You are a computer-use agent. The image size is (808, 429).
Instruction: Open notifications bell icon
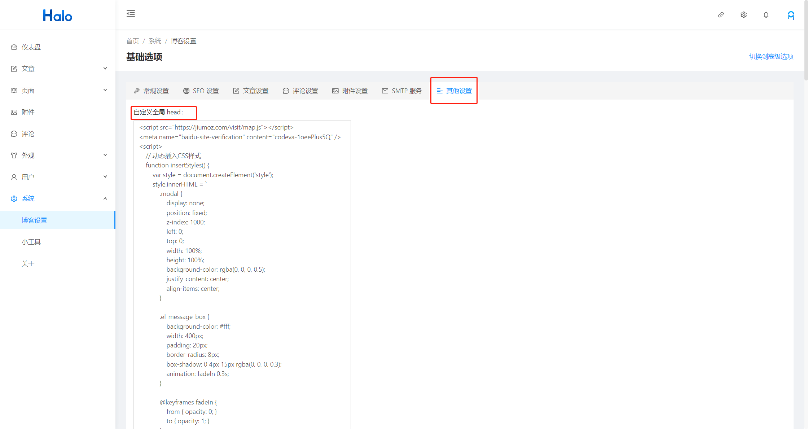tap(766, 15)
